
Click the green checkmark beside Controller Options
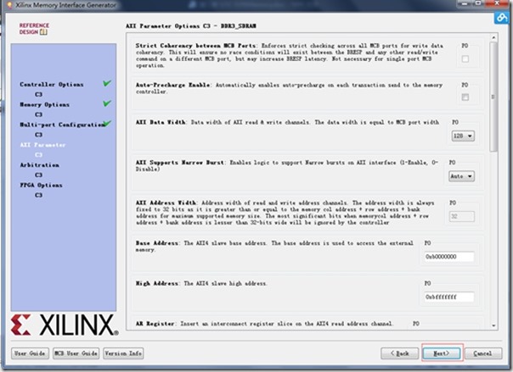107,83
